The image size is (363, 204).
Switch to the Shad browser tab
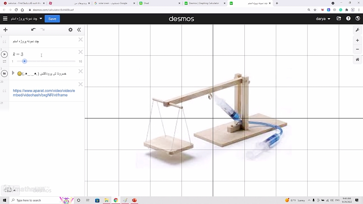[159, 3]
